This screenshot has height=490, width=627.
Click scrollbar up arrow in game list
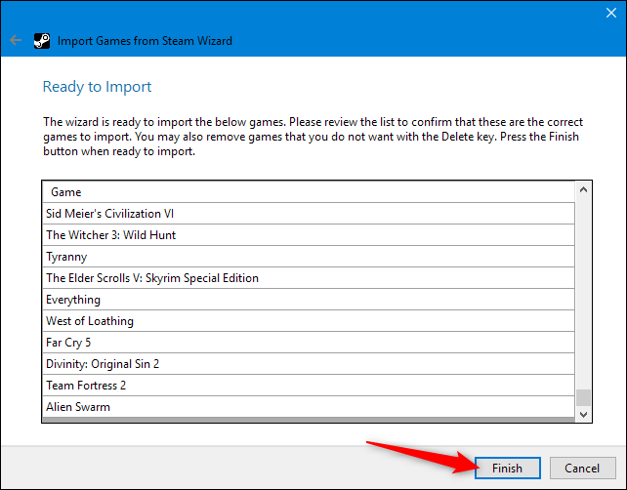pos(584,190)
